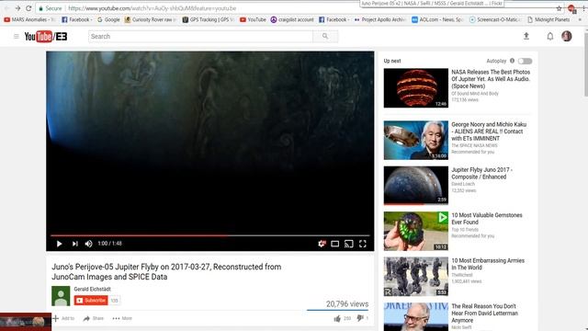Seek on the video progress bar
588x331 pixels.
pos(210,235)
